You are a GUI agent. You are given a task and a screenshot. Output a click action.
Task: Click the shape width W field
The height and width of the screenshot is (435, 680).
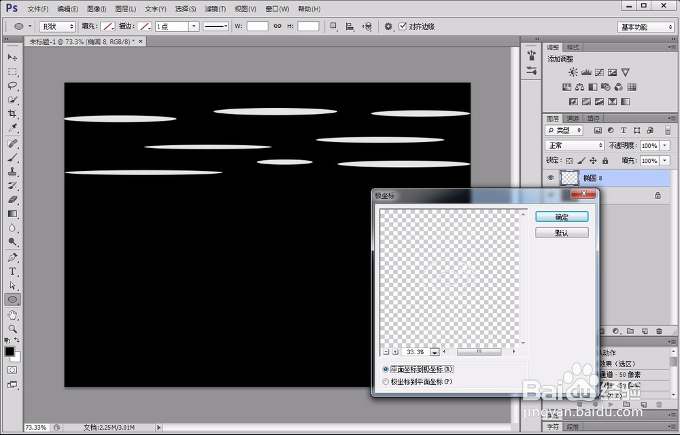[258, 26]
